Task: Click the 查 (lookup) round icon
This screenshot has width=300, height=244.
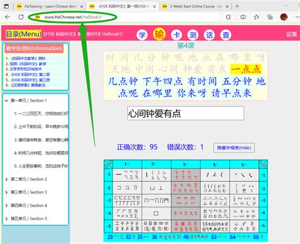Action: [226, 35]
